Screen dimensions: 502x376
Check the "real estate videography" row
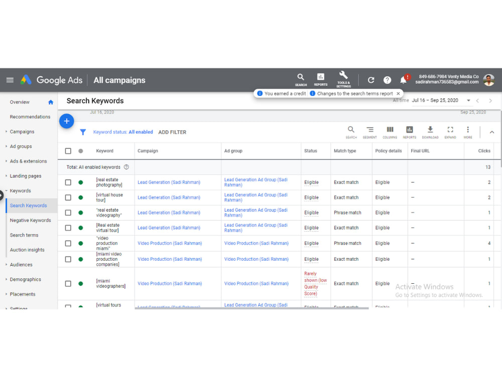[68, 213]
